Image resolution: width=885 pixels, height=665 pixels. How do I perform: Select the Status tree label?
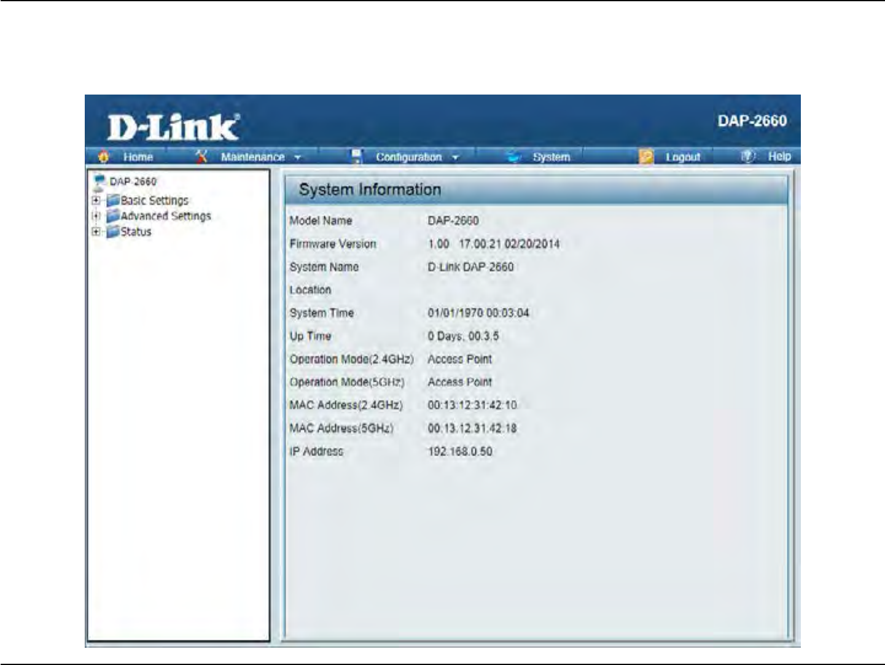[x=136, y=232]
